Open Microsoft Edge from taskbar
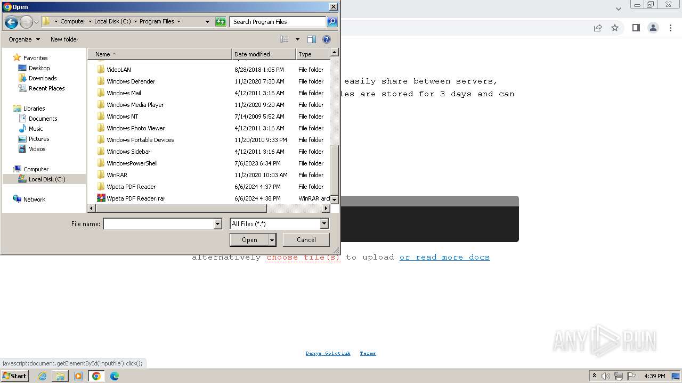This screenshot has width=682, height=383. (115, 376)
